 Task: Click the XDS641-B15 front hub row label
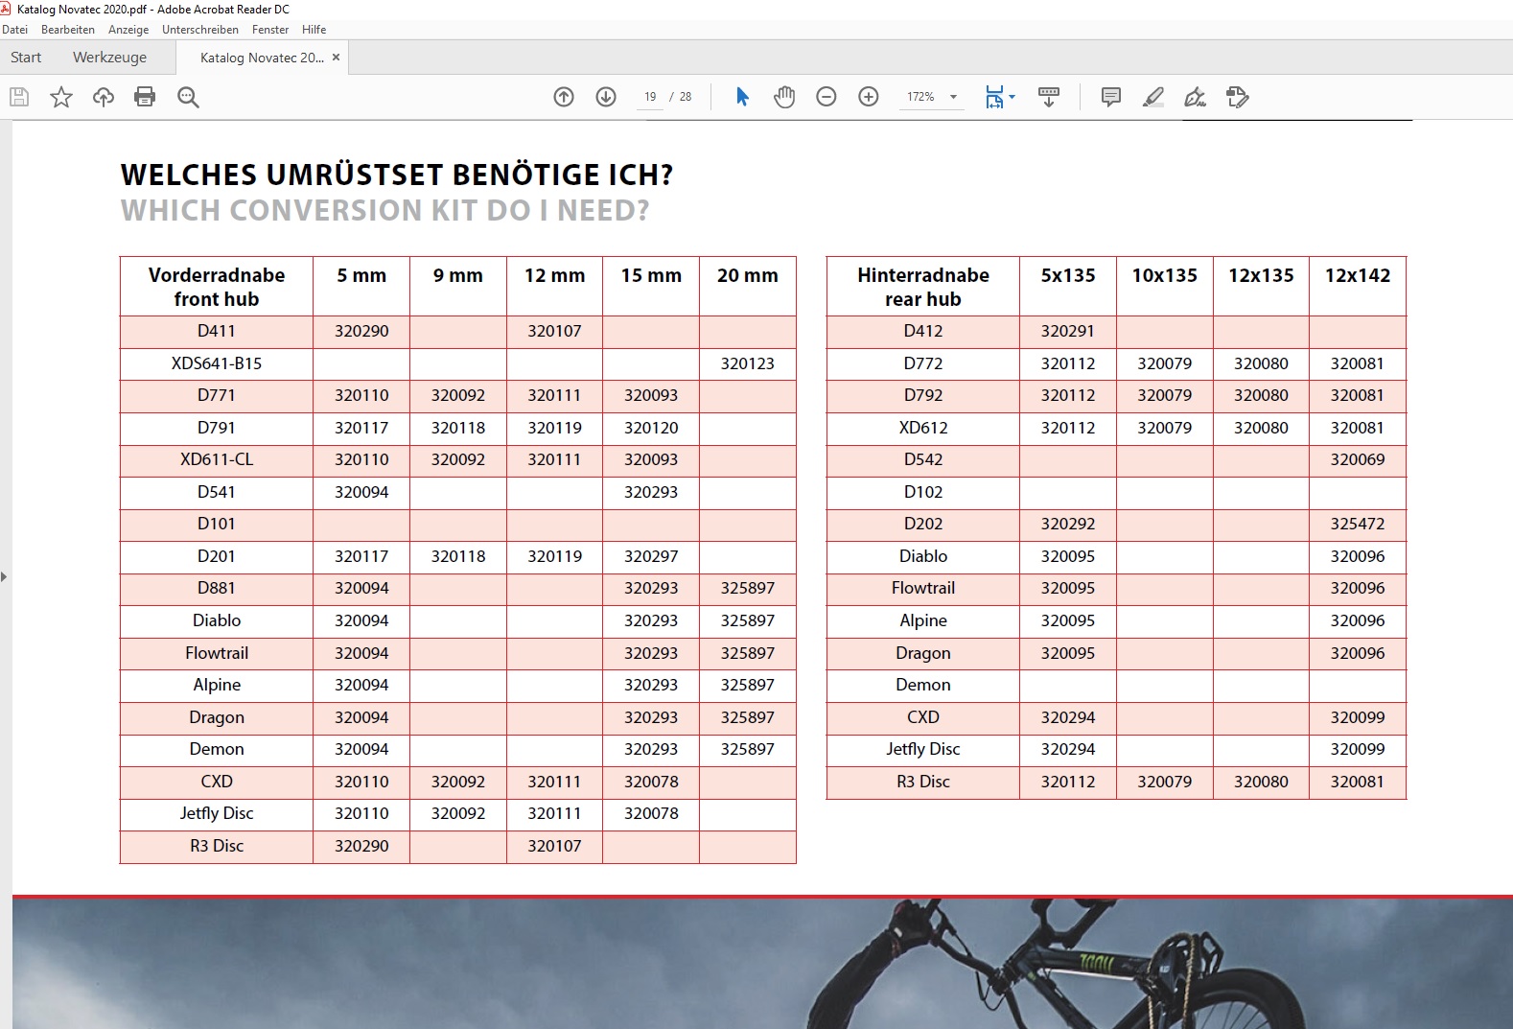217,363
